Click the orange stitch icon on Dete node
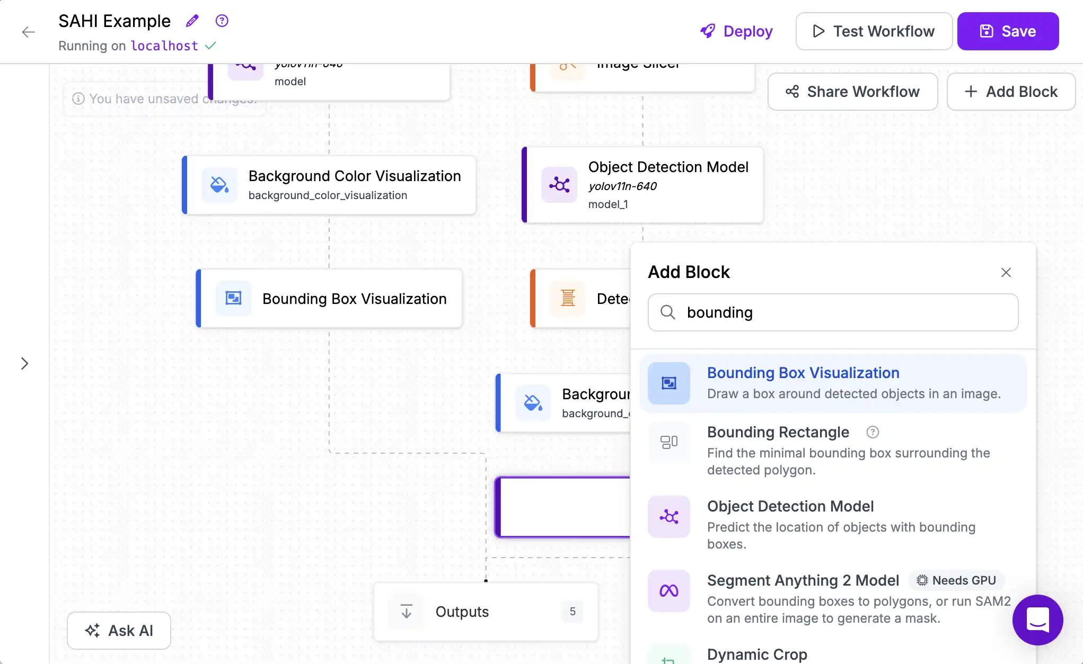The image size is (1083, 664). 568,298
